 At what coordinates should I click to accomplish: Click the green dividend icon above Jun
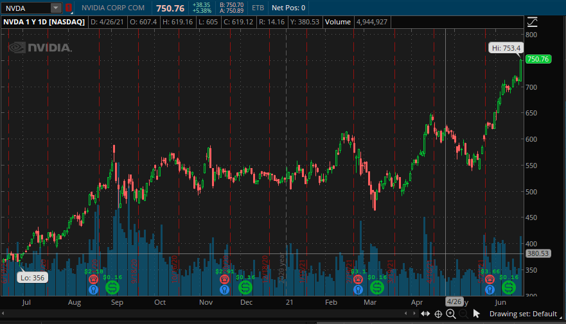pyautogui.click(x=509, y=287)
